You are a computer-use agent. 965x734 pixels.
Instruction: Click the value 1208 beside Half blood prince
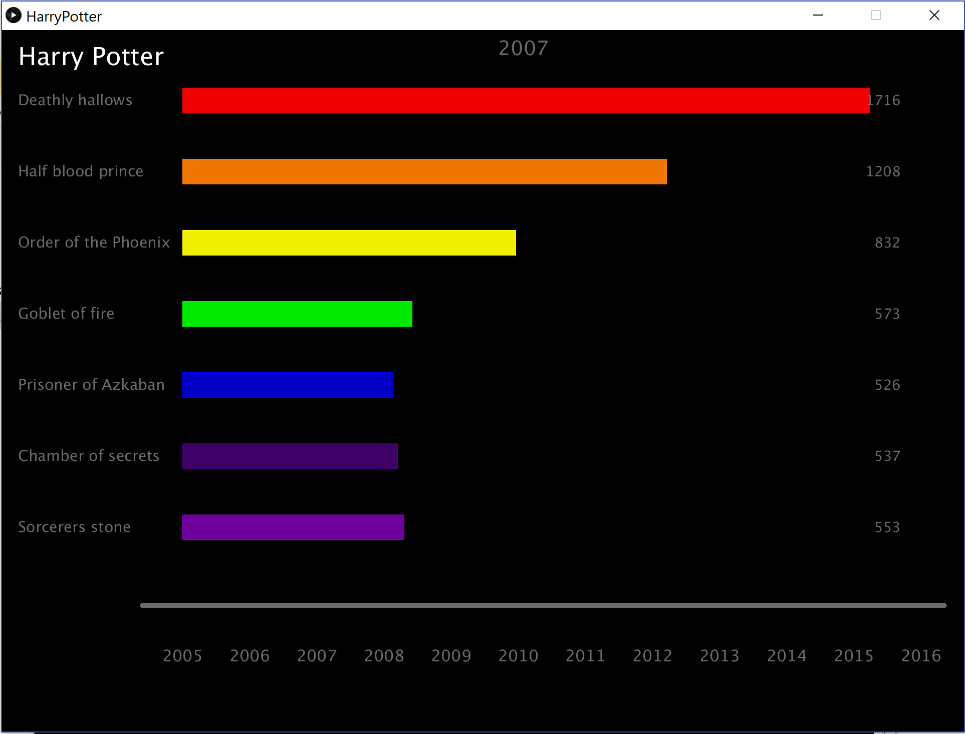click(883, 171)
